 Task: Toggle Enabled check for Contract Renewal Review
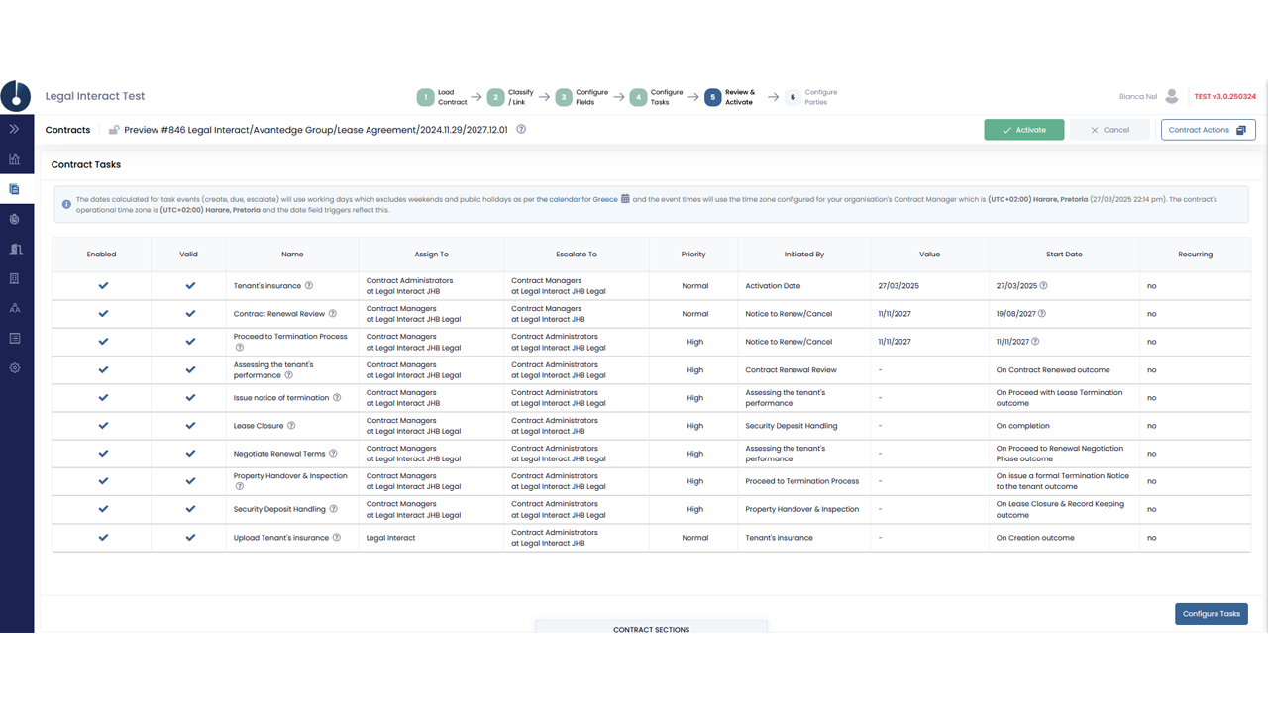click(103, 314)
